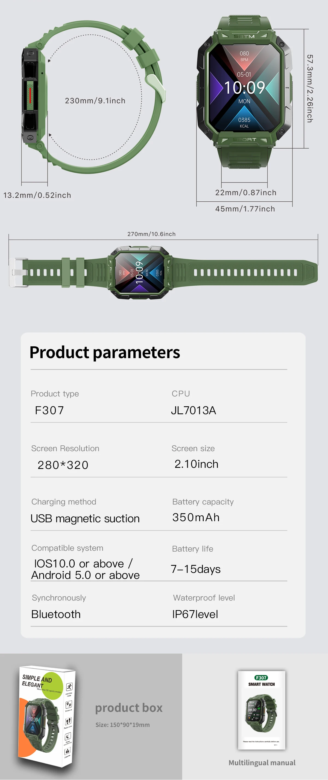Click the 080 BPM heart rate reading
Viewport: 328px width, 780px height.
244,56
